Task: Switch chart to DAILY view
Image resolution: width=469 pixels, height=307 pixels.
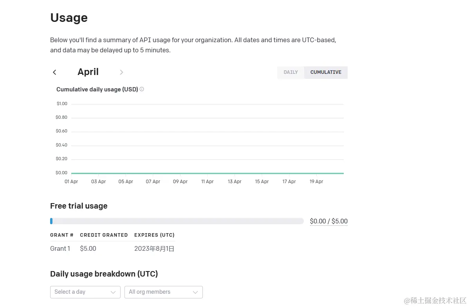Action: tap(290, 72)
